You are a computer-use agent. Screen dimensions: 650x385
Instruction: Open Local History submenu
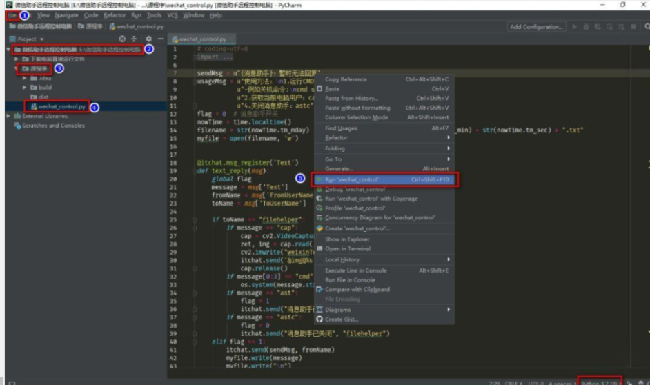click(385, 259)
